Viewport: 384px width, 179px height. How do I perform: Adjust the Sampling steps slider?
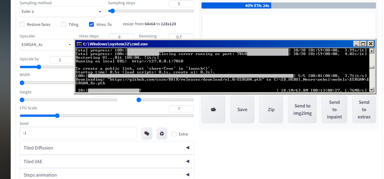tap(151, 11)
